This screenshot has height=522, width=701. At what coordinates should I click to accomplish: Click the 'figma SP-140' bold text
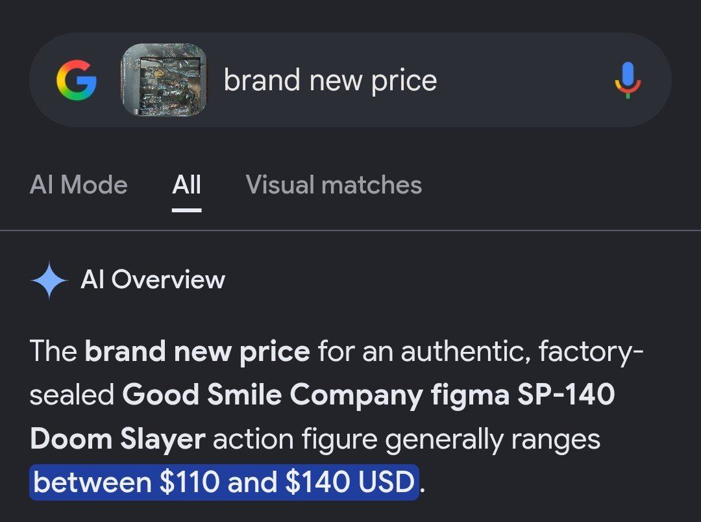(x=523, y=395)
